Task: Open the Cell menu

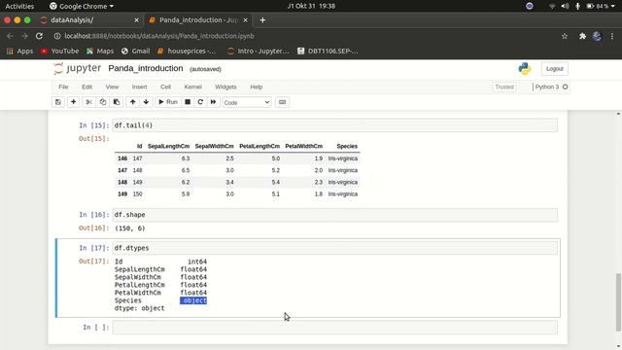Action: (165, 87)
